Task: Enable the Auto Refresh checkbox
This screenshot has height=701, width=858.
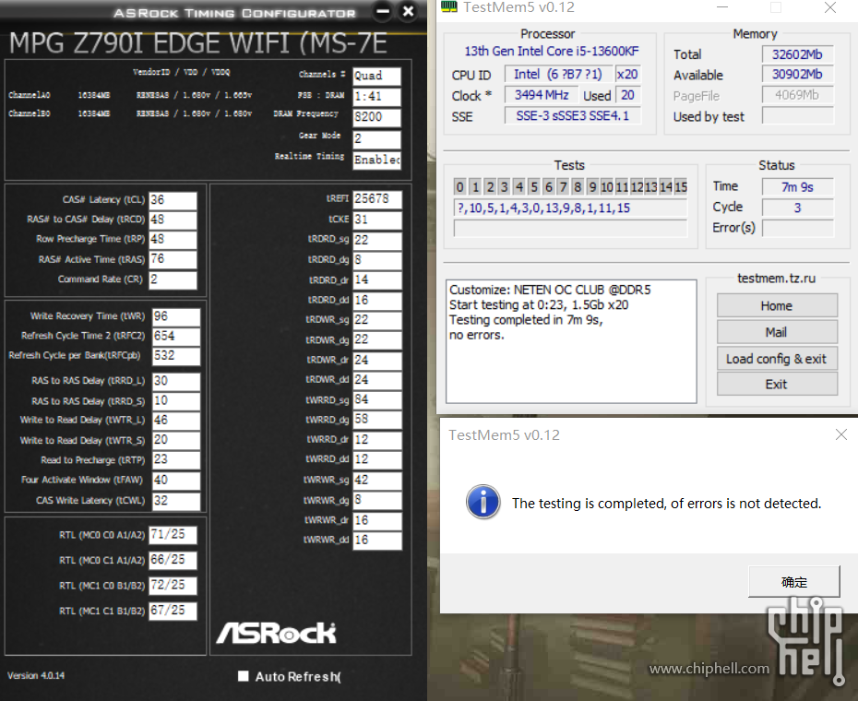Action: point(243,676)
